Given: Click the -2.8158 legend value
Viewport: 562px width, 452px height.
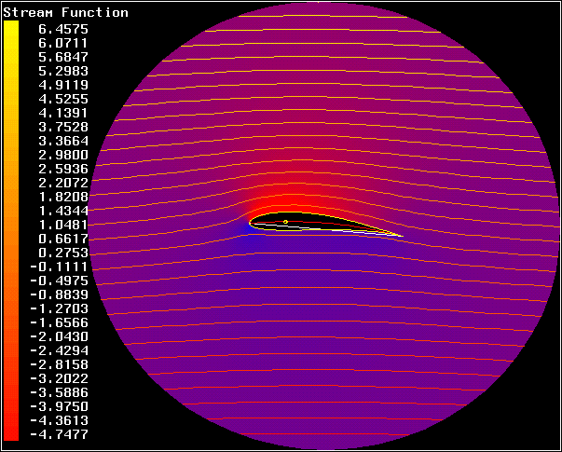Looking at the screenshot, I should pos(59,364).
